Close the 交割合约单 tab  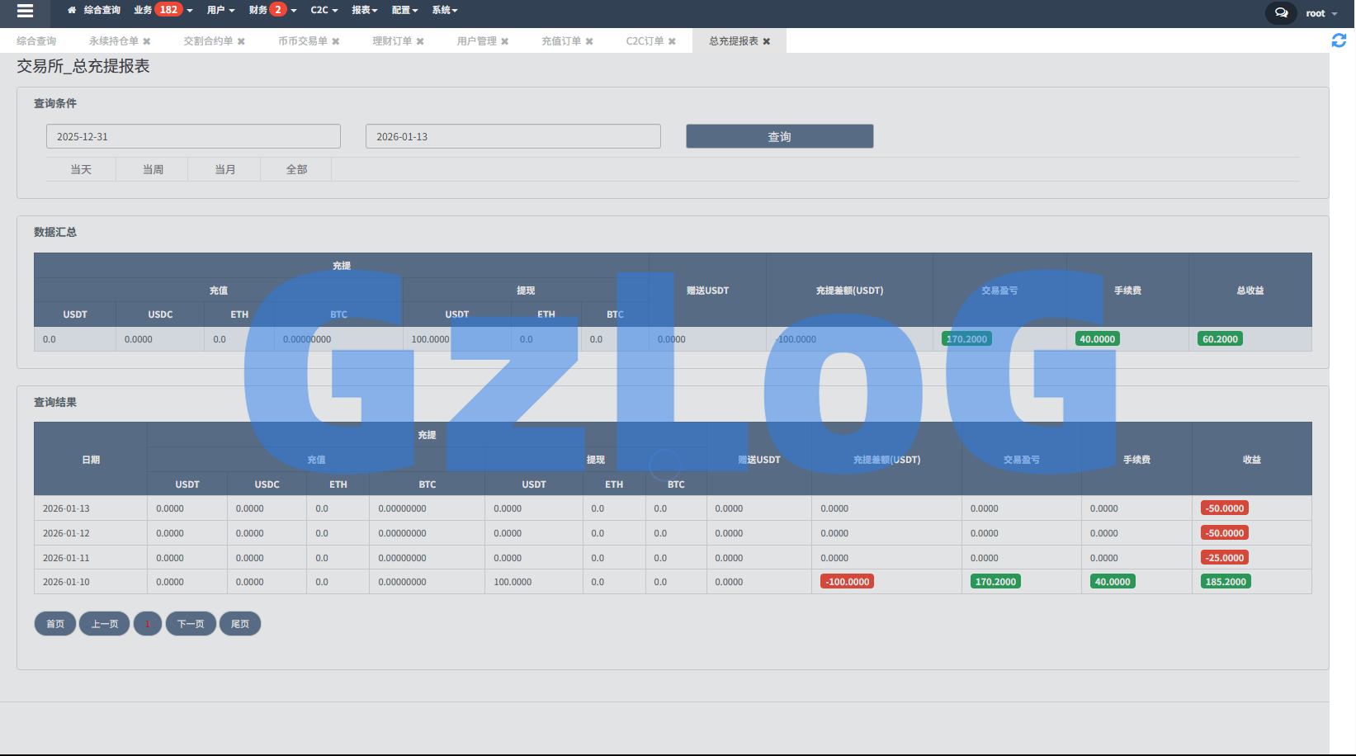pos(241,41)
